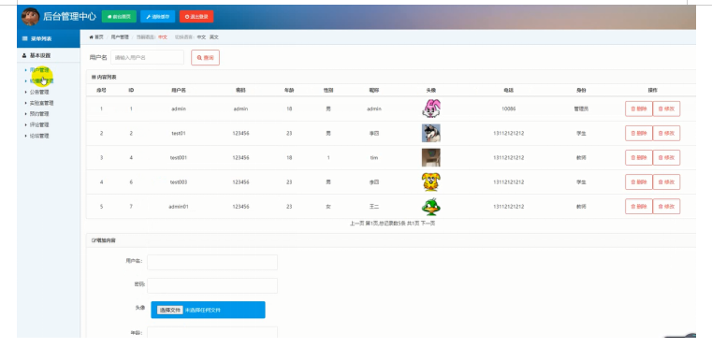712x348 pixels.
Task: Select the username cell test001
Action: click(x=179, y=158)
